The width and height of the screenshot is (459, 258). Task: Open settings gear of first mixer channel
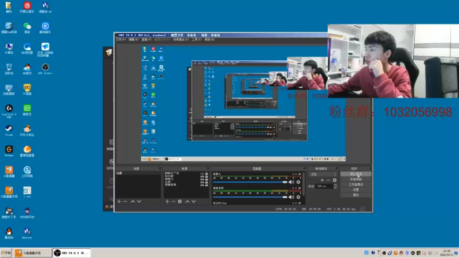298,182
